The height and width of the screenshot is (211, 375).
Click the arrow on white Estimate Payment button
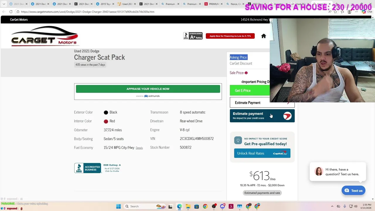288,103
